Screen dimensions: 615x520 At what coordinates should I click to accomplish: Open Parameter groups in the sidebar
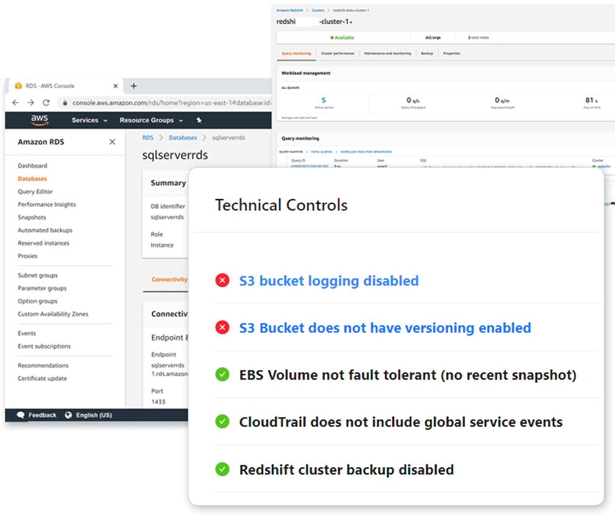[x=42, y=288]
